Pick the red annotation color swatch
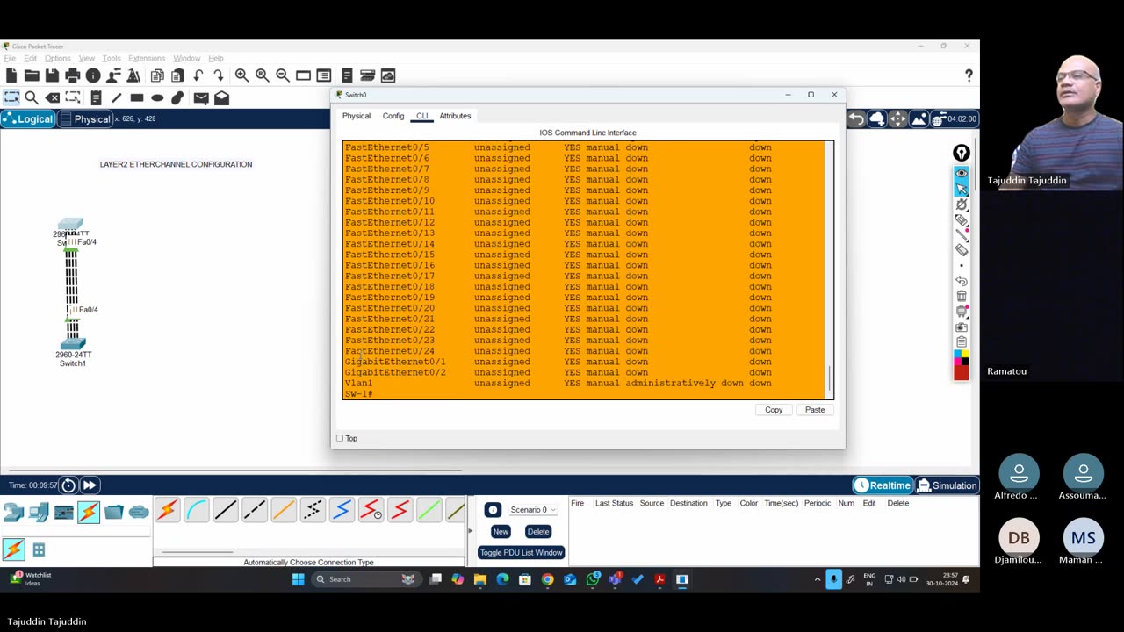Screen dimensions: 1124x632 [x=962, y=374]
